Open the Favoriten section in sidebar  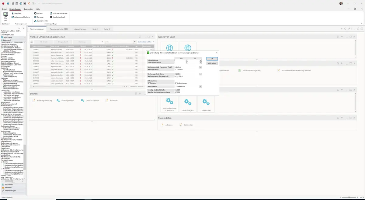[13, 188]
